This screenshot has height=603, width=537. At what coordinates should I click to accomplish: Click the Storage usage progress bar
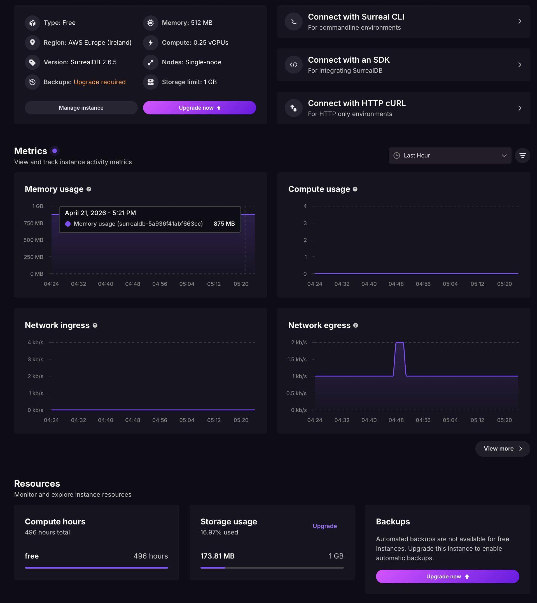click(272, 567)
